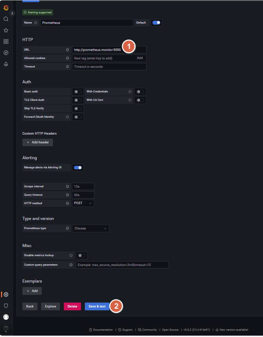Toggle Manage alerts via Alerting UI
263x337 pixels.
click(78, 168)
